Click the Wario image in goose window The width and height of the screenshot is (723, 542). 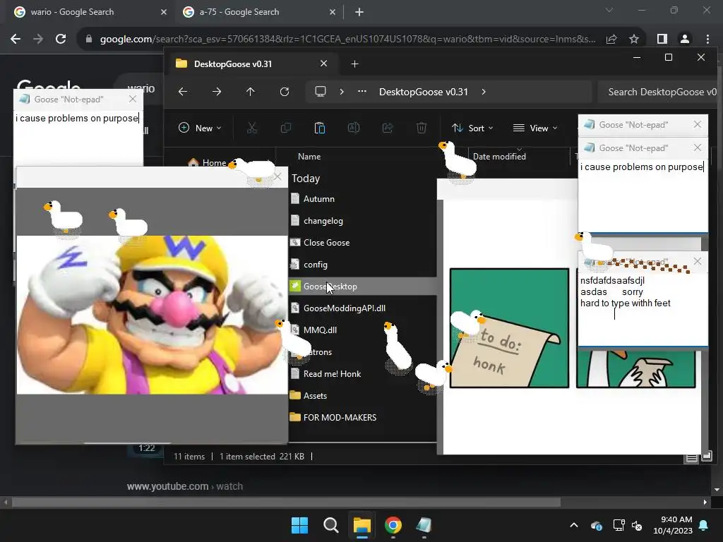[152, 315]
